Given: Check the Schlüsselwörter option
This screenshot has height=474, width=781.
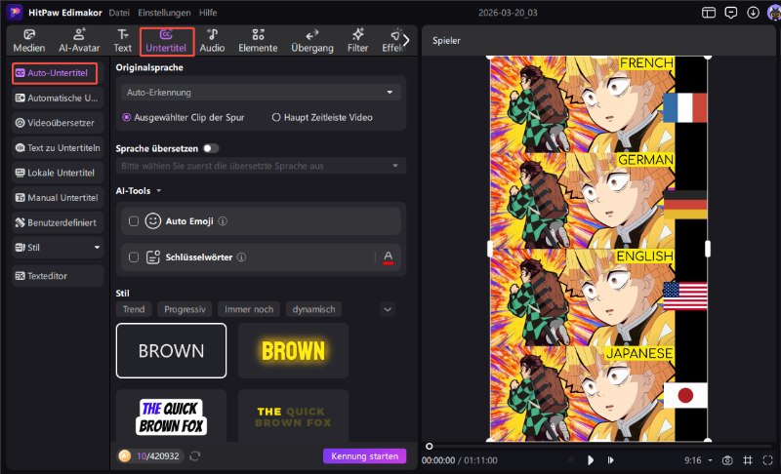Looking at the screenshot, I should tap(134, 257).
